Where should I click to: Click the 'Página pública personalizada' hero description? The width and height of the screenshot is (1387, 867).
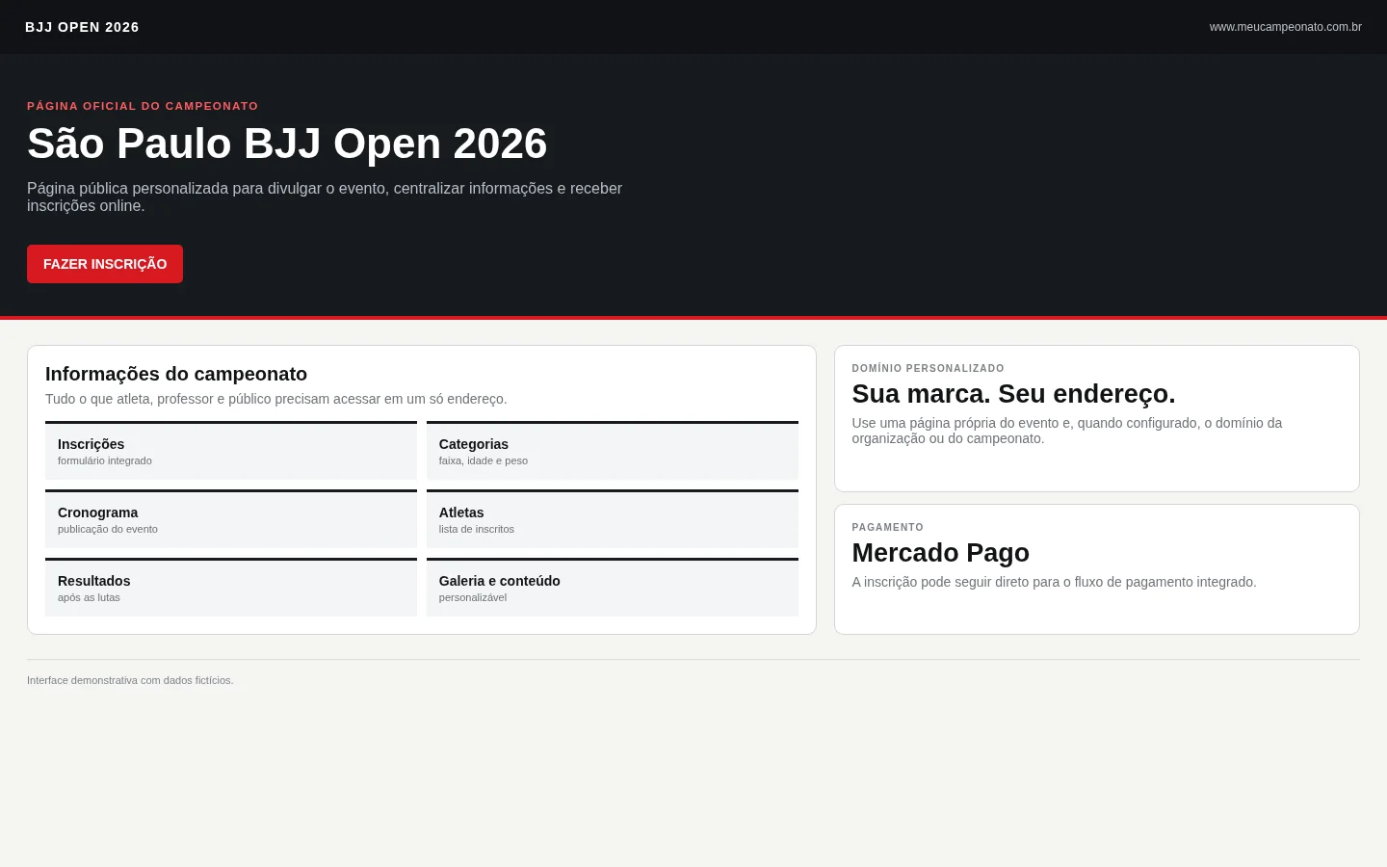tap(325, 197)
